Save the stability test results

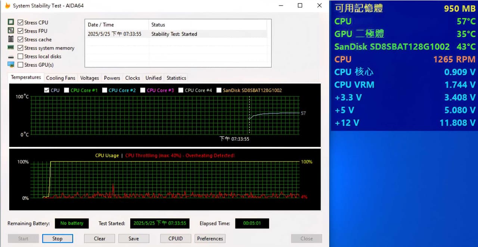[134, 238]
